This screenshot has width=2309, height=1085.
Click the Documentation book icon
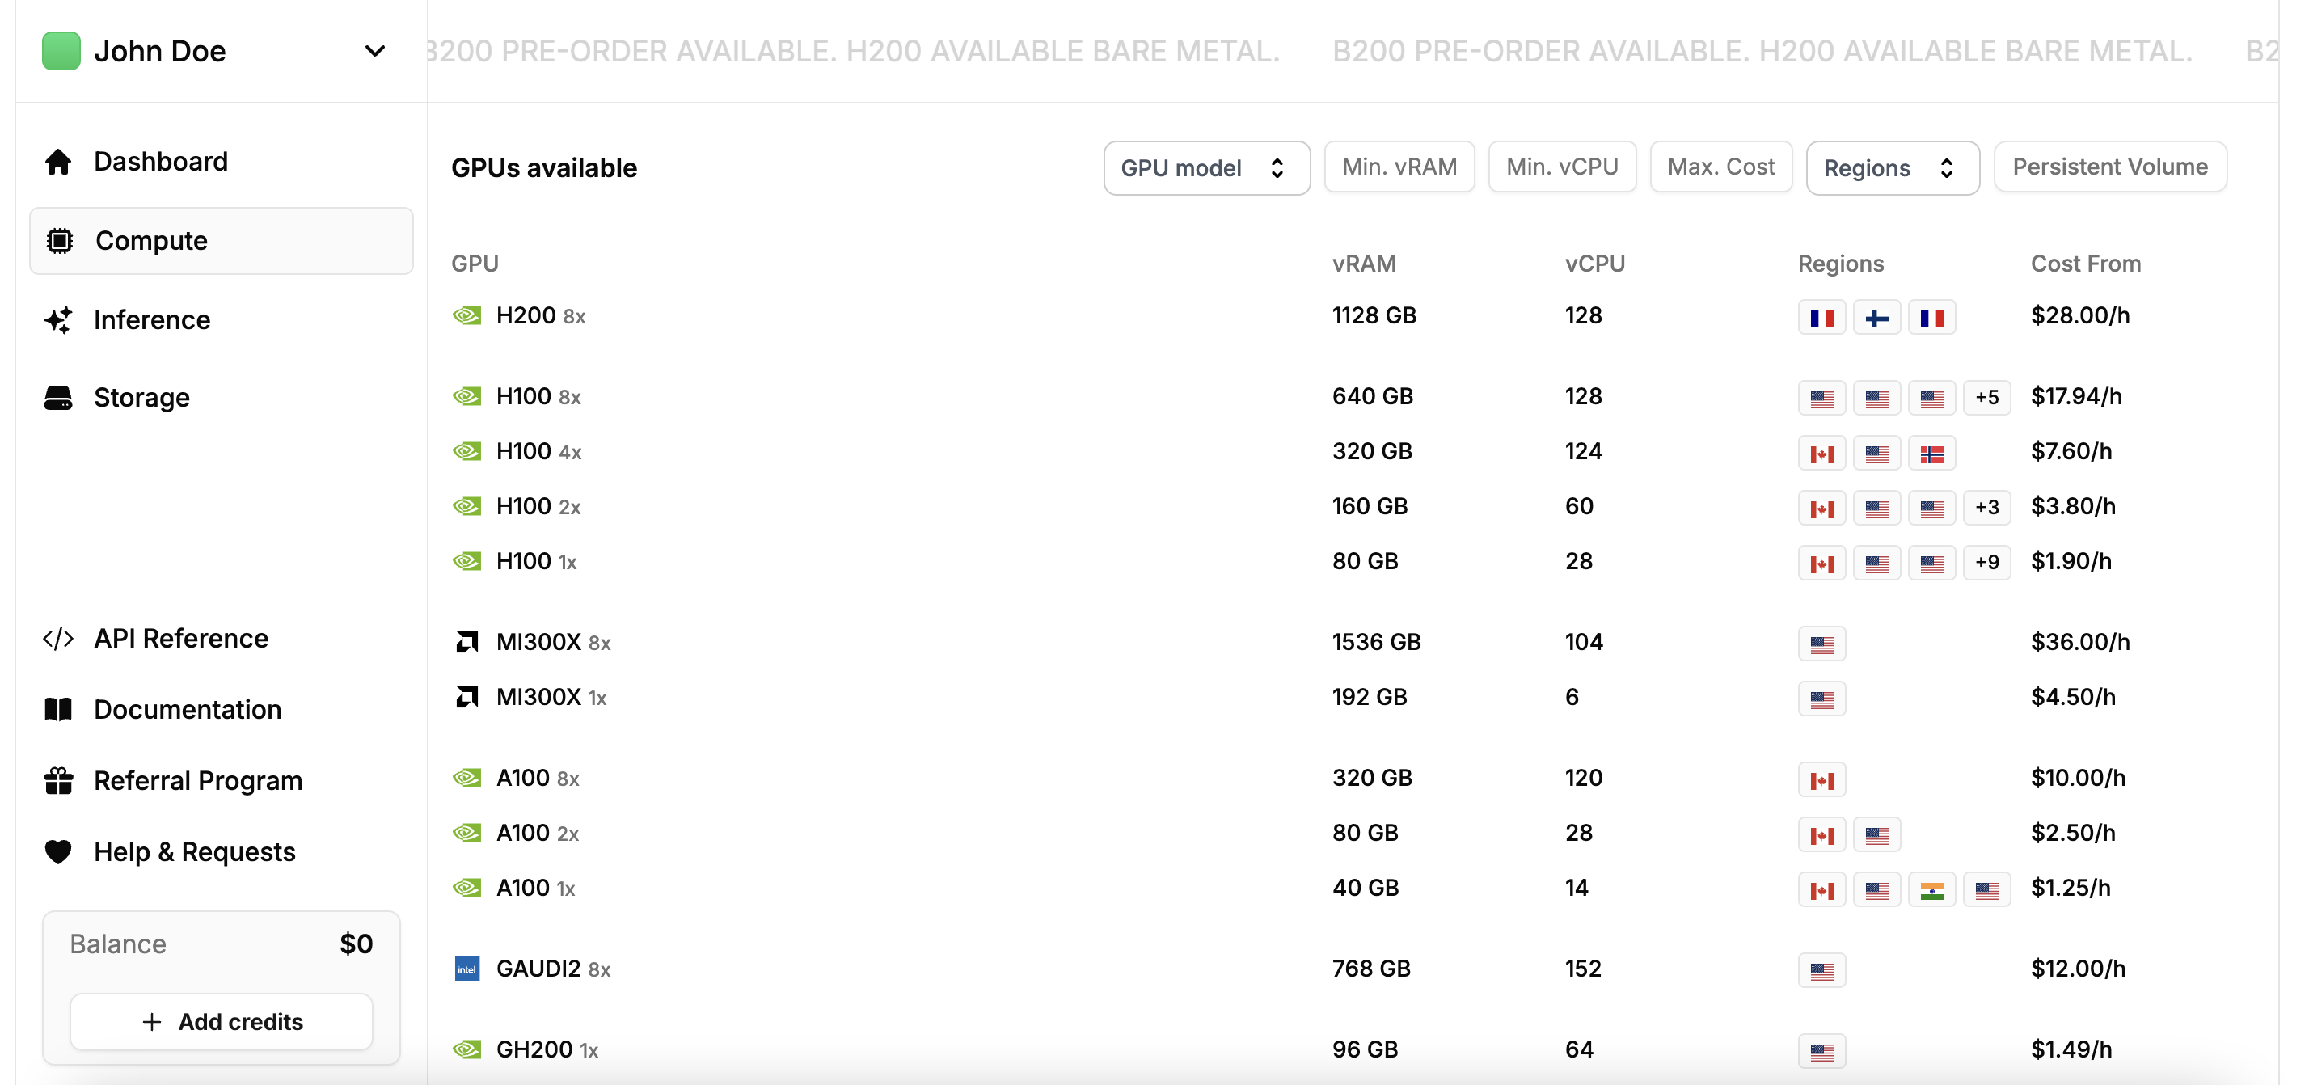pos(58,709)
